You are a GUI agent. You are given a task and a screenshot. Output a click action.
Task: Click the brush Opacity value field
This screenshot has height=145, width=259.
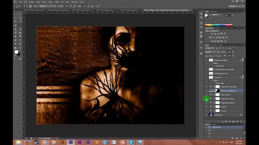[67, 6]
